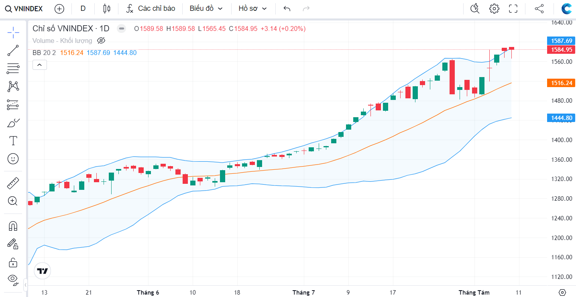Screen dimensions: 576x297
Task: Enter fullscreen chart mode
Action: click(x=513, y=8)
